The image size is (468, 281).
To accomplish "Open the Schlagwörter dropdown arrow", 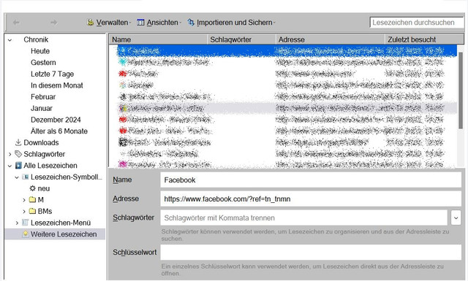I will click(x=456, y=218).
